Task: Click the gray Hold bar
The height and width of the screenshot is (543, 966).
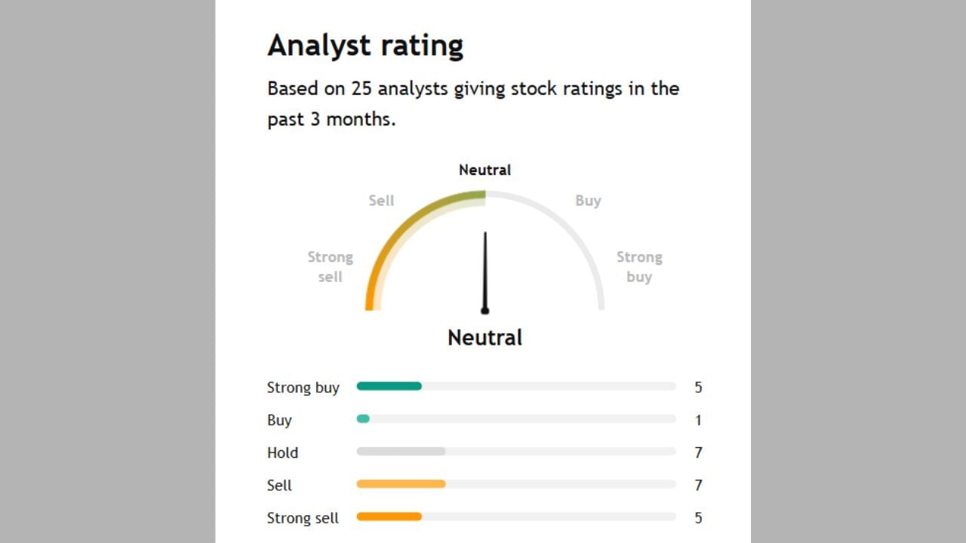Action: pos(401,451)
